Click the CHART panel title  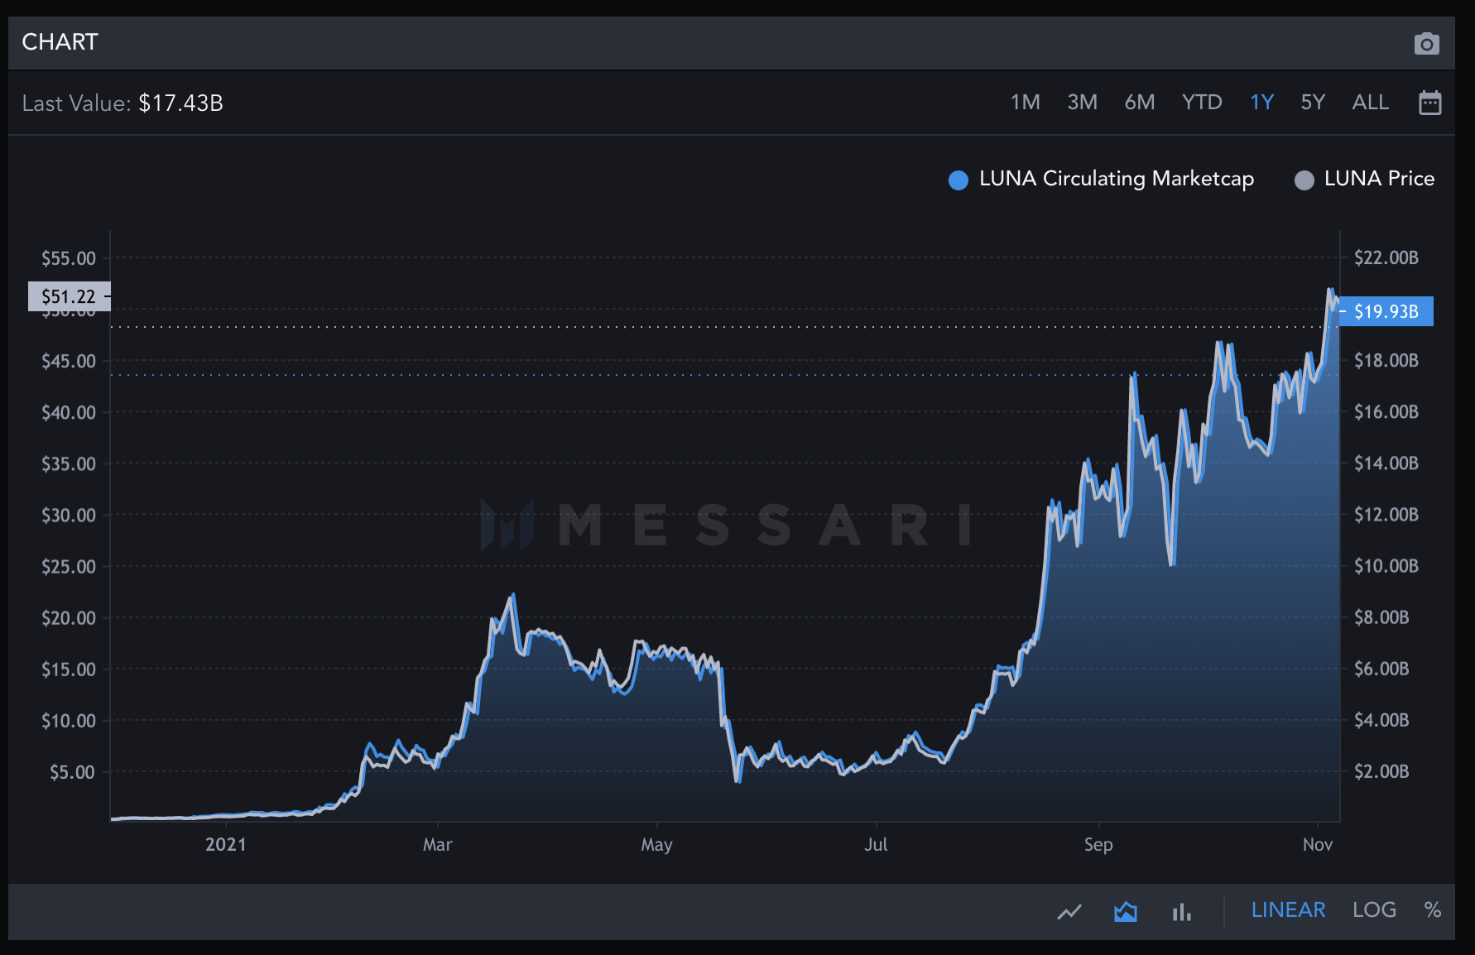tap(60, 42)
